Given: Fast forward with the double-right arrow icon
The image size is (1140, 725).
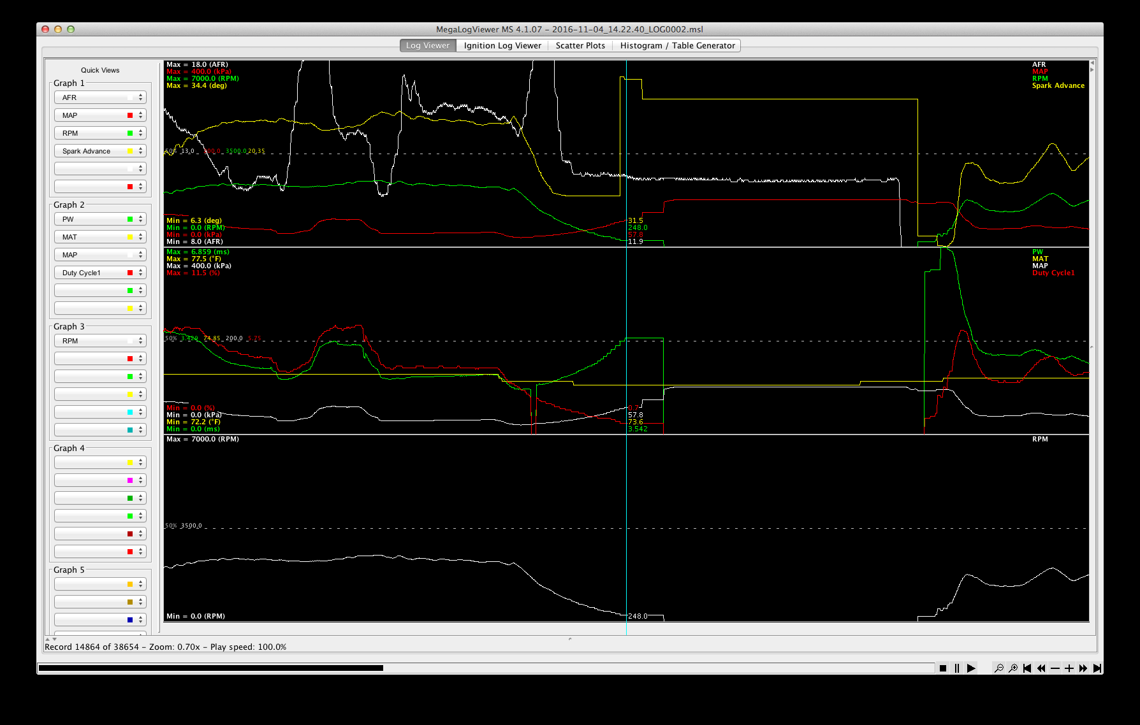Looking at the screenshot, I should [1083, 668].
